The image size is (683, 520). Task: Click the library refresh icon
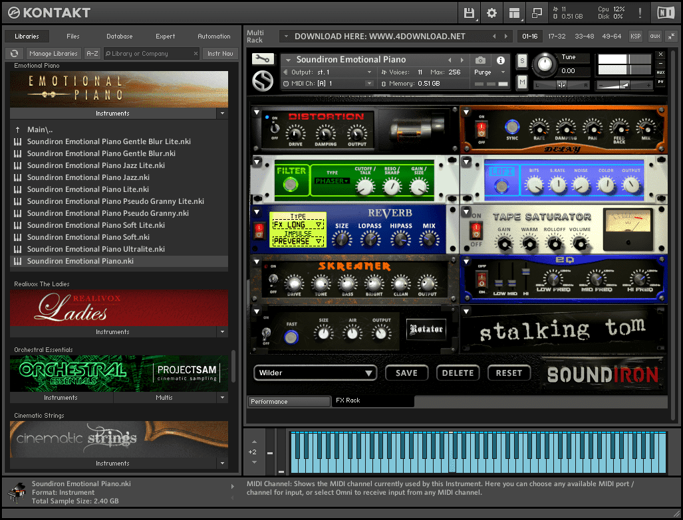(15, 54)
